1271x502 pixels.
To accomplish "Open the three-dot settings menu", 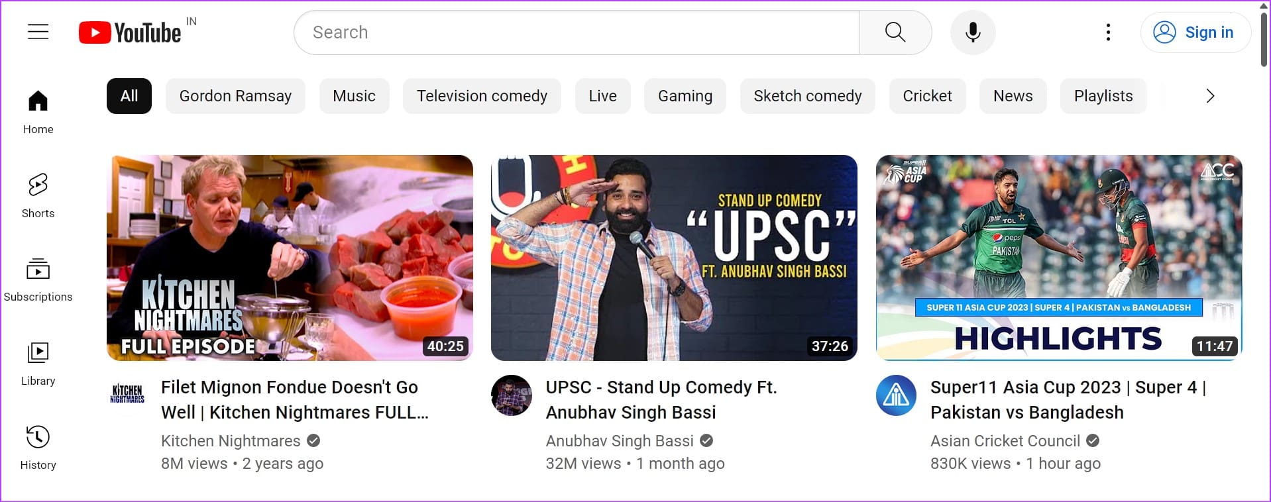I will tap(1108, 32).
